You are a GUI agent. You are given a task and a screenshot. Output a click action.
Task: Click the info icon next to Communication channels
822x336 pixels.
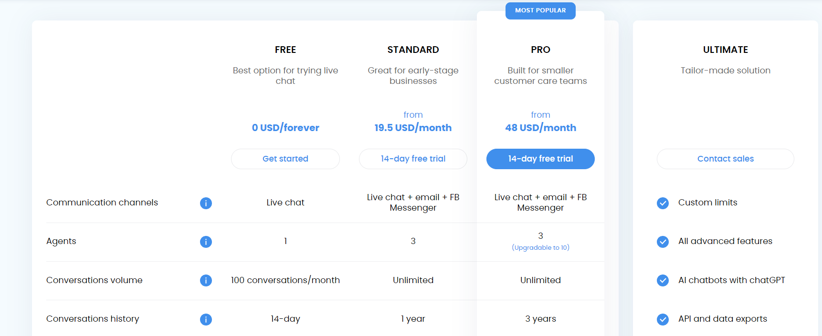206,203
